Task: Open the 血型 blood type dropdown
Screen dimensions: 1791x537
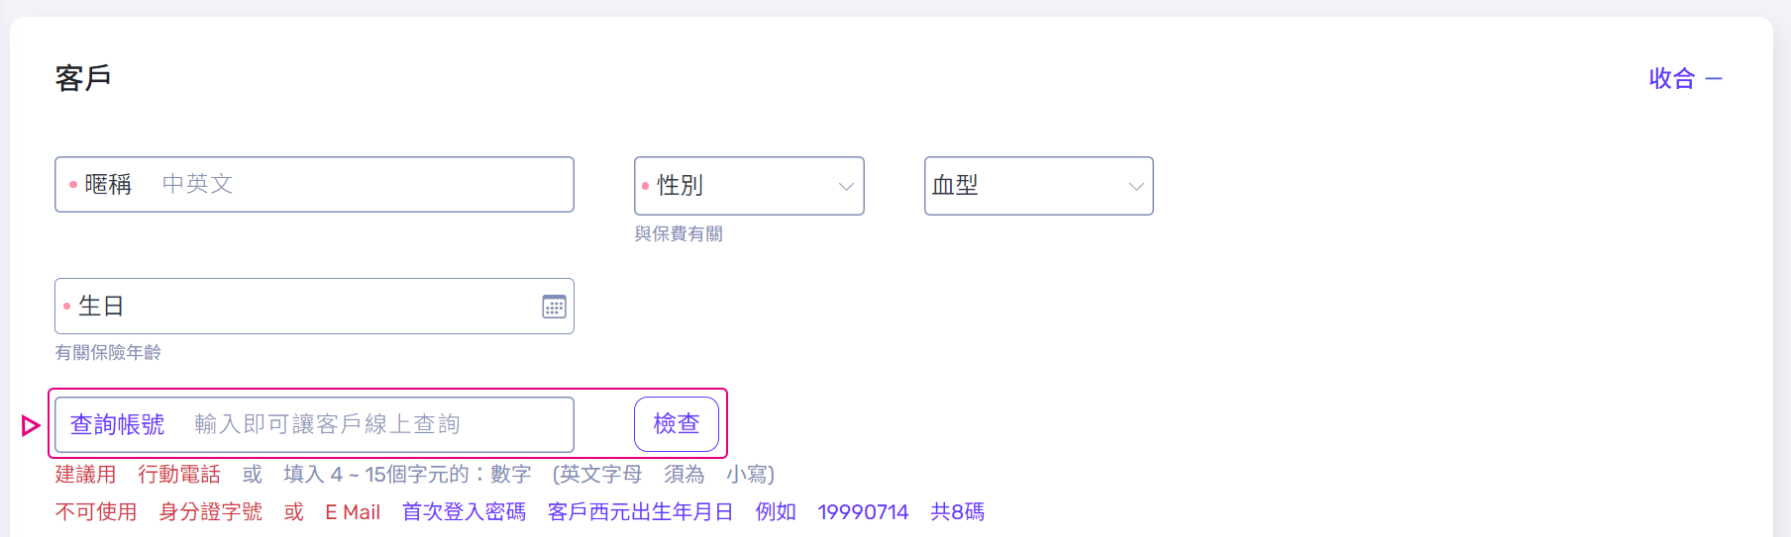Action: coord(1037,186)
